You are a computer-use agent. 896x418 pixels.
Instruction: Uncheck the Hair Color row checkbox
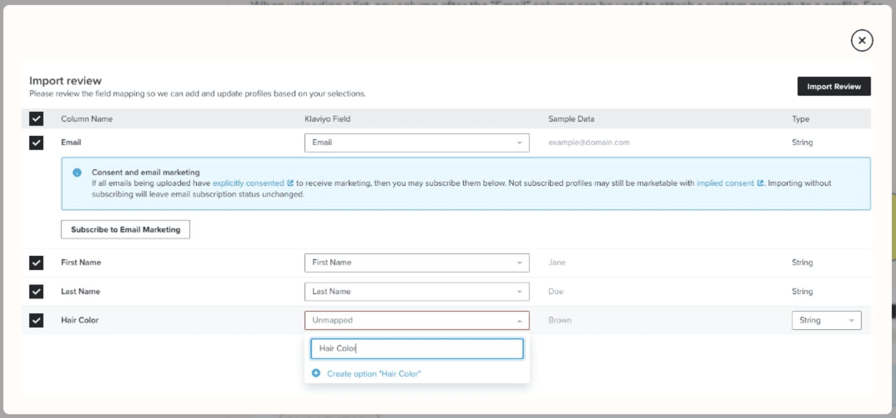tap(36, 320)
